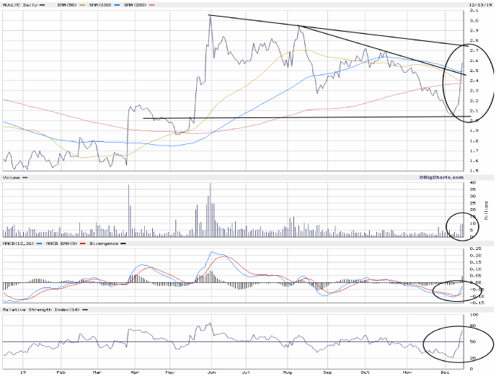Click the AU:LYC Daily legend label
This screenshot has width=496, height=376.
tap(21, 6)
